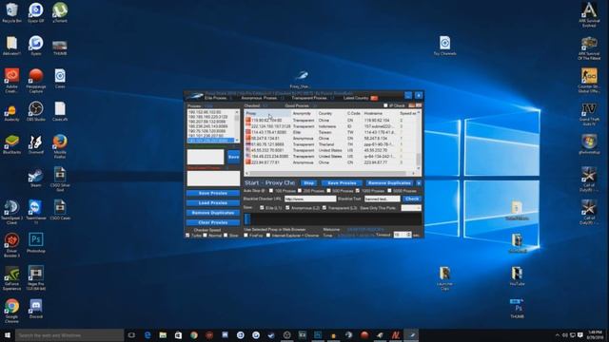The height and width of the screenshot is (342, 609).
Task: Click the Blacklist Text input field
Action: 383,199
